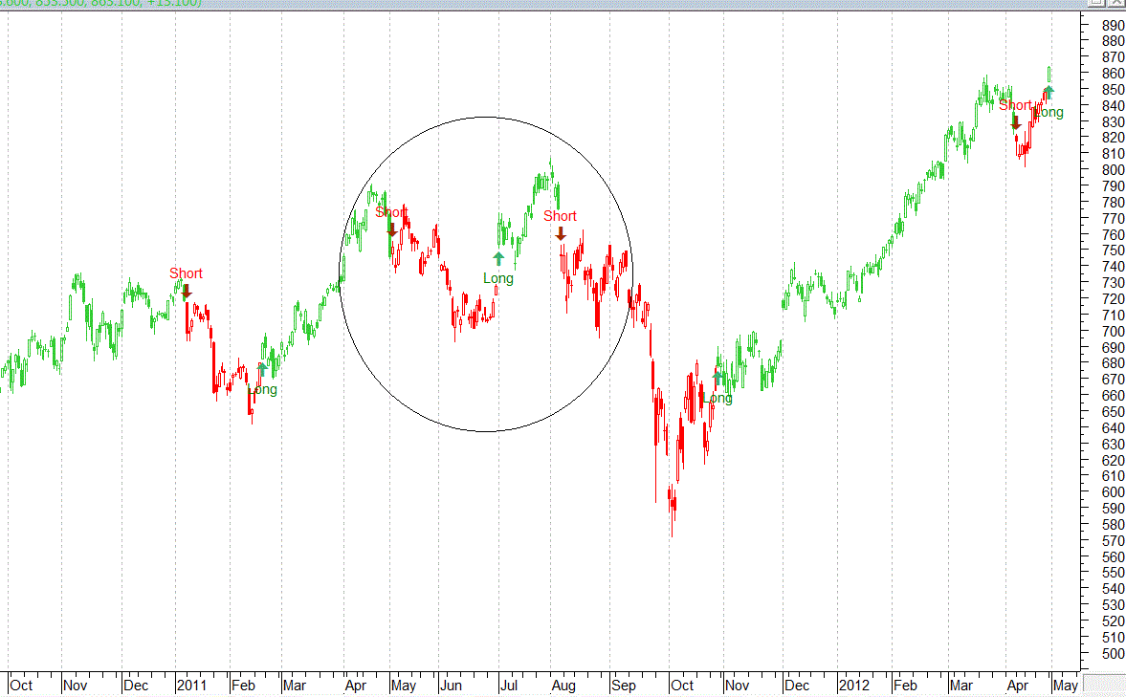The height and width of the screenshot is (697, 1126).
Task: Click the green 'Long' label near November 2011
Action: click(x=718, y=398)
